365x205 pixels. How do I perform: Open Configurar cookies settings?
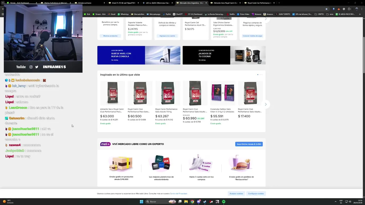[x=256, y=194]
